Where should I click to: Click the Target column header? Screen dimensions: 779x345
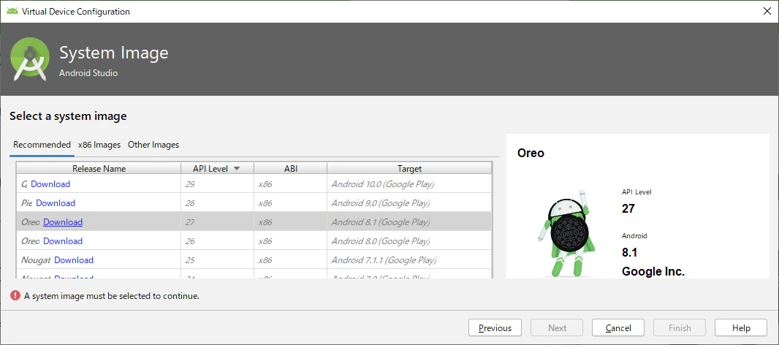pos(409,168)
